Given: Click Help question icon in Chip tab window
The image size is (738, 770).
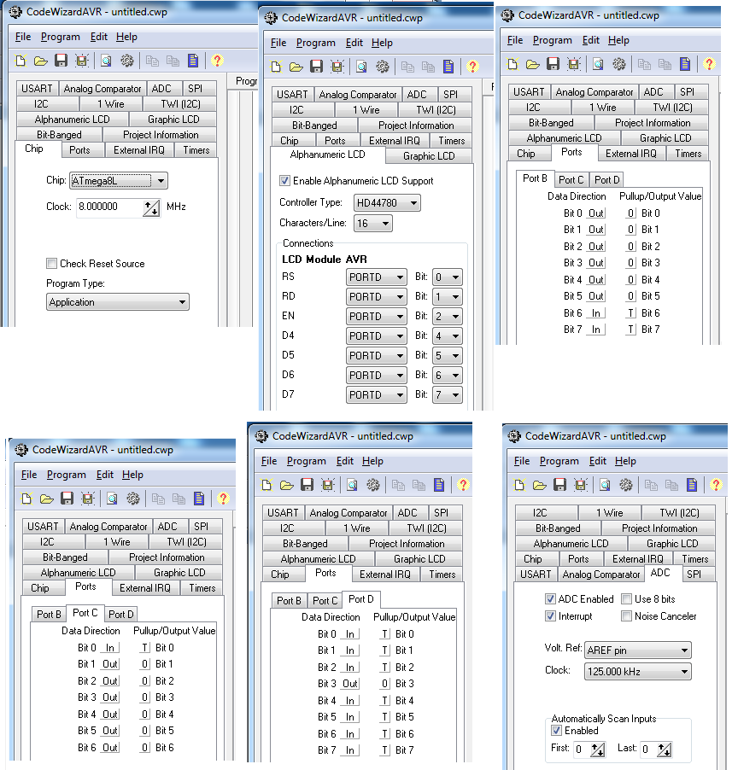Looking at the screenshot, I should click(x=217, y=61).
